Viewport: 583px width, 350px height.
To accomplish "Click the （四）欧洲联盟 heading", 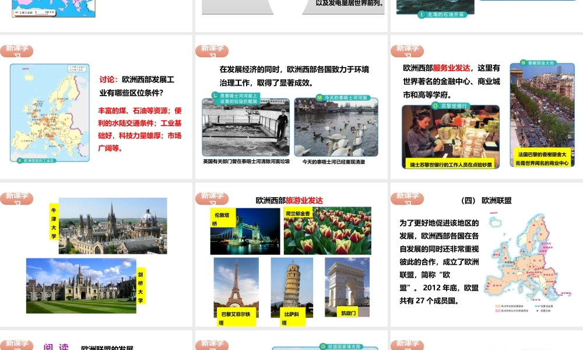I will [x=486, y=201].
